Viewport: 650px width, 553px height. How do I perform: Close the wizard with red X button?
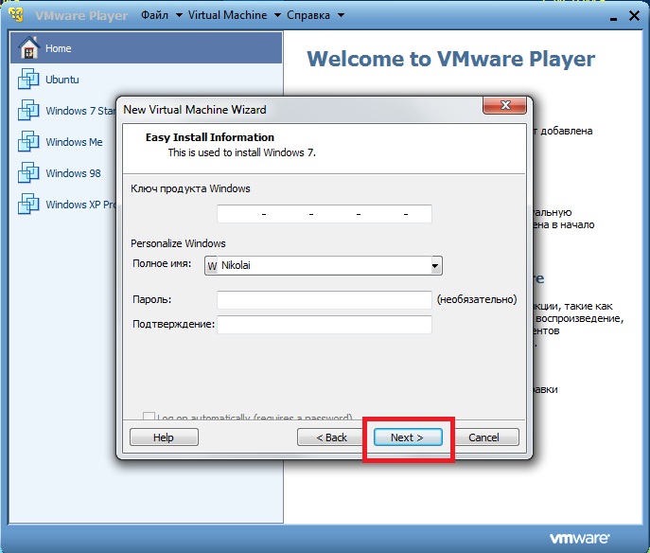point(504,105)
